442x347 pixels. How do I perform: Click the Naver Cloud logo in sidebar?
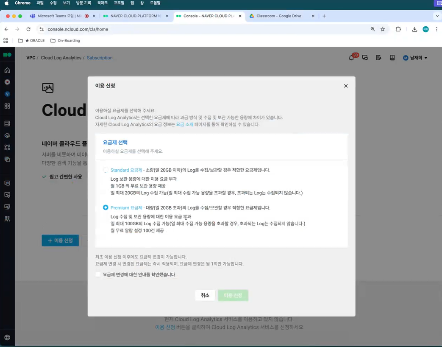(x=7, y=55)
